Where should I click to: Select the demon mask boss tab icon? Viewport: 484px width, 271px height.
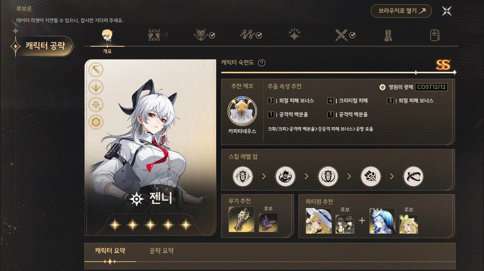pos(200,35)
